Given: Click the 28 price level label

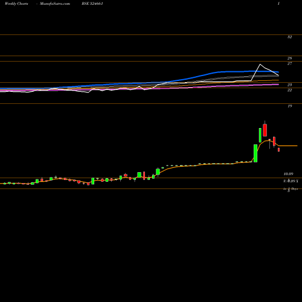Looking at the screenshot, I should coord(289,59).
